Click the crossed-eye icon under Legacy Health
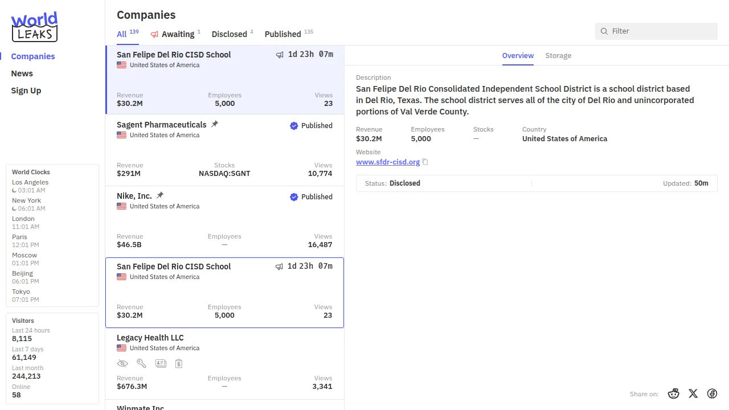This screenshot has height=410, width=729. tap(122, 363)
